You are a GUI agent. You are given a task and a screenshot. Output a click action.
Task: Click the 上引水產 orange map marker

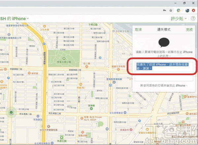click(45, 26)
